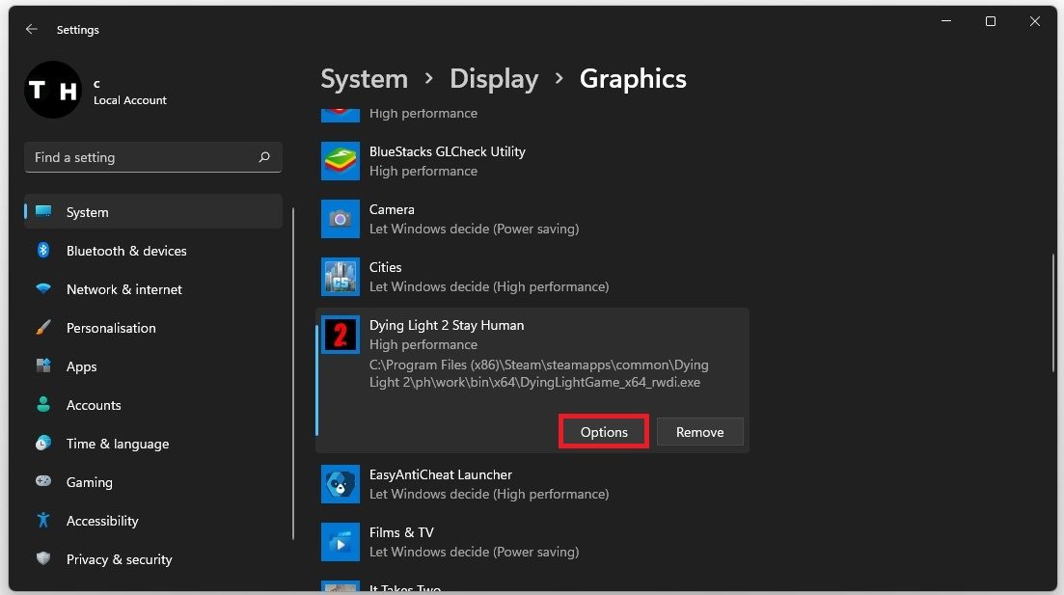The image size is (1064, 595).
Task: Select the Films & TV entry
Action: (532, 541)
